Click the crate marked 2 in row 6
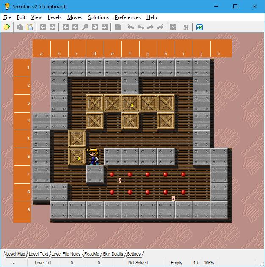The height and width of the screenshot is (267, 265). pos(77,156)
